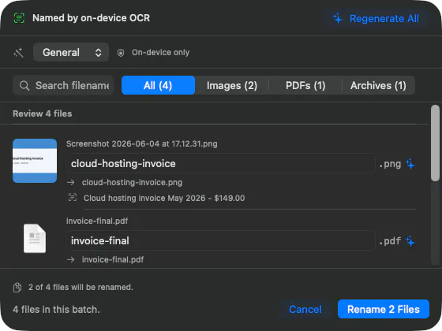
Task: Click the arrow icon before invoice-final.pdf result
Action: [x=71, y=259]
